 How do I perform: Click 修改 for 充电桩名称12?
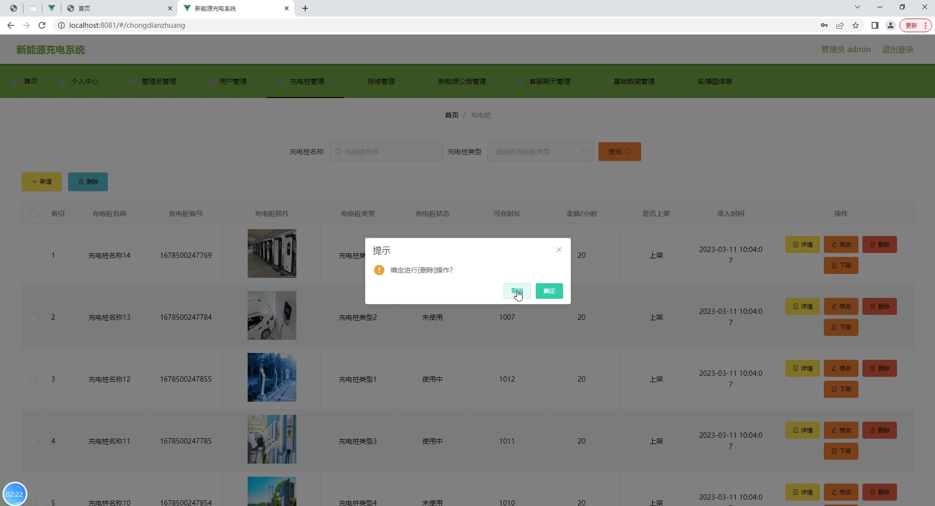[841, 369]
